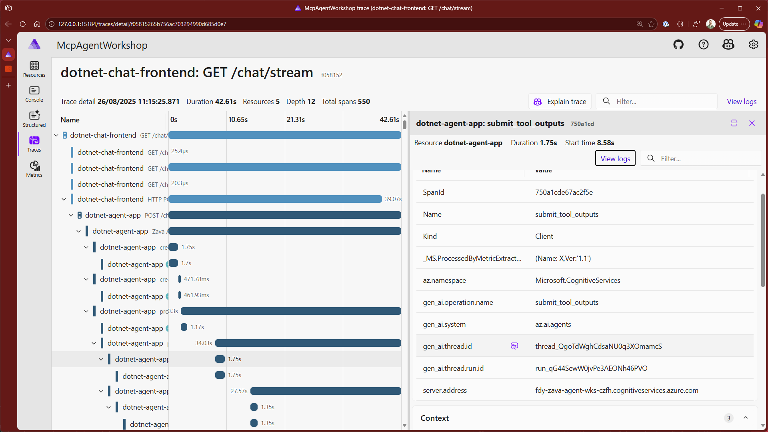Open the GitHub repository icon
768x432 pixels.
click(678, 45)
